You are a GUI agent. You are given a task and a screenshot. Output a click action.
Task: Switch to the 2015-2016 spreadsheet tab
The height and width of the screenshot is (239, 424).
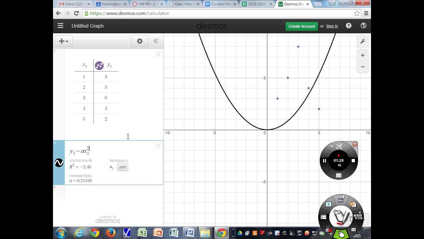(256, 4)
